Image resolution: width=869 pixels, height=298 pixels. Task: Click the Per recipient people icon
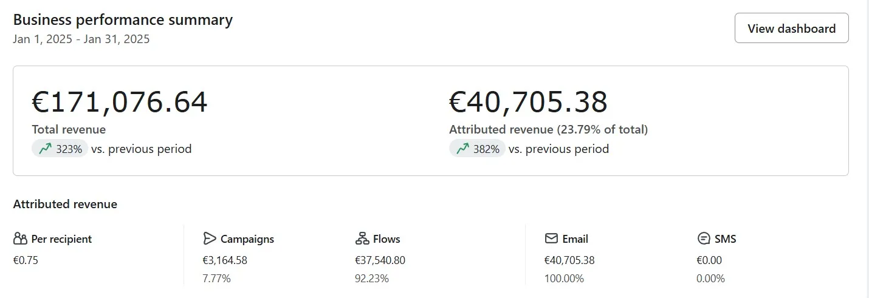pos(20,239)
